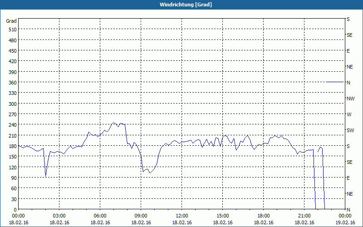Select the 210 axis label

(13, 136)
